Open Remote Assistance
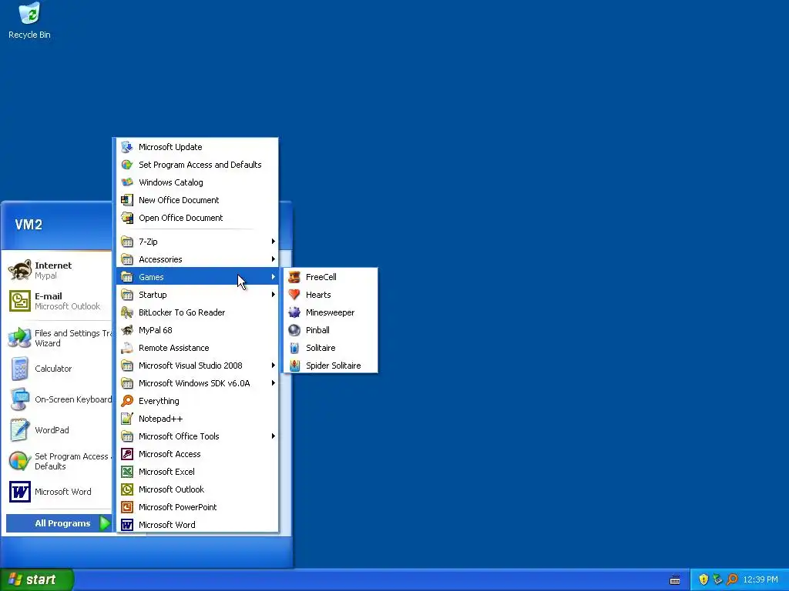Image resolution: width=789 pixels, height=591 pixels. 197,348
